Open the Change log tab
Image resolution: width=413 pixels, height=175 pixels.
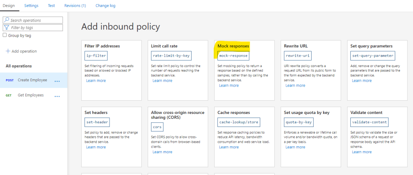pos(105,6)
